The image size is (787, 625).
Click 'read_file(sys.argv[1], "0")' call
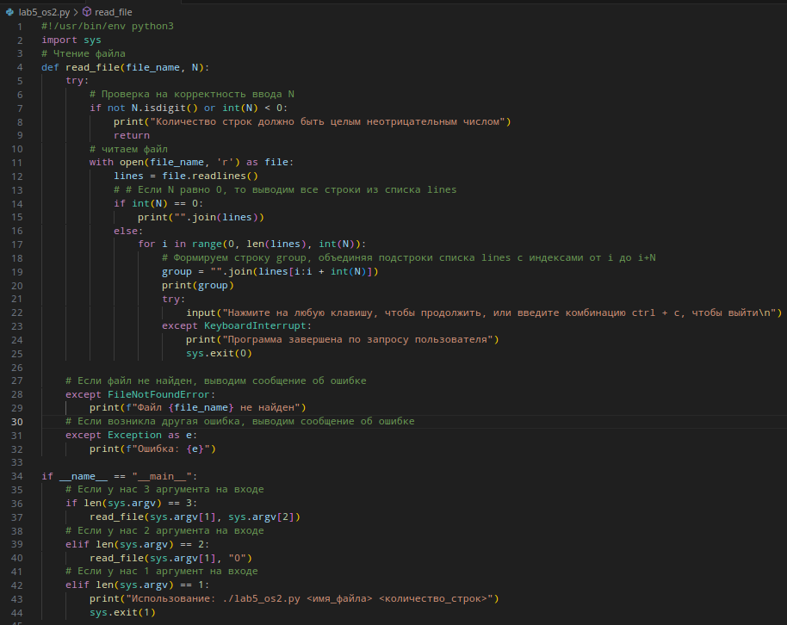coord(170,558)
